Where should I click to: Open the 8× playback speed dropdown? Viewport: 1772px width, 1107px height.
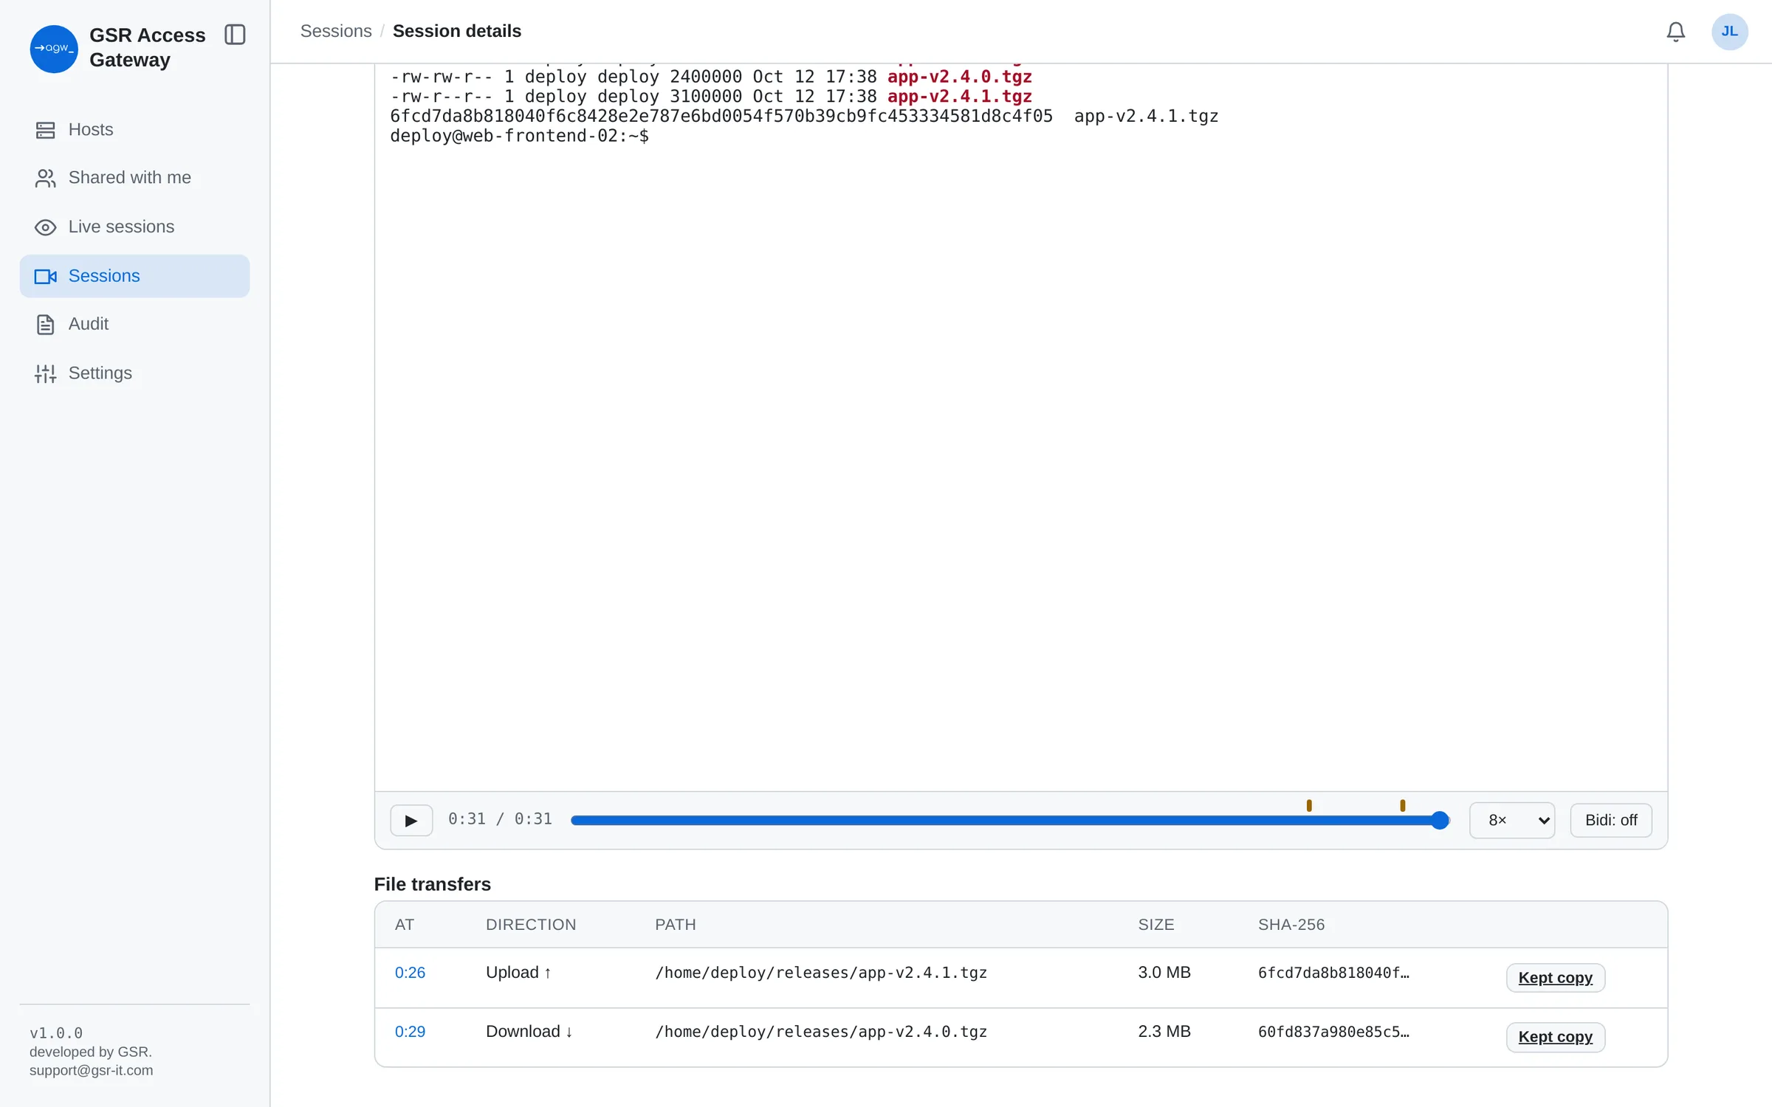tap(1512, 820)
